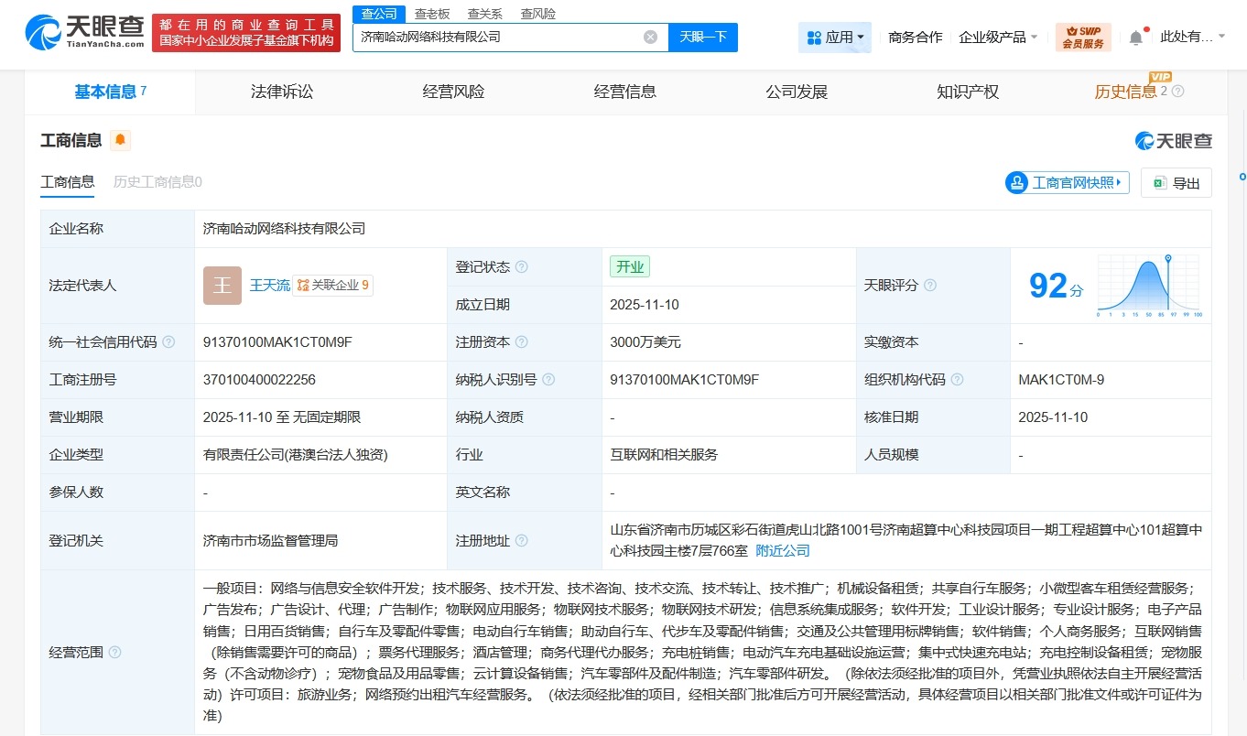Click inside the company search input field
This screenshot has height=736, width=1247.
point(504,37)
